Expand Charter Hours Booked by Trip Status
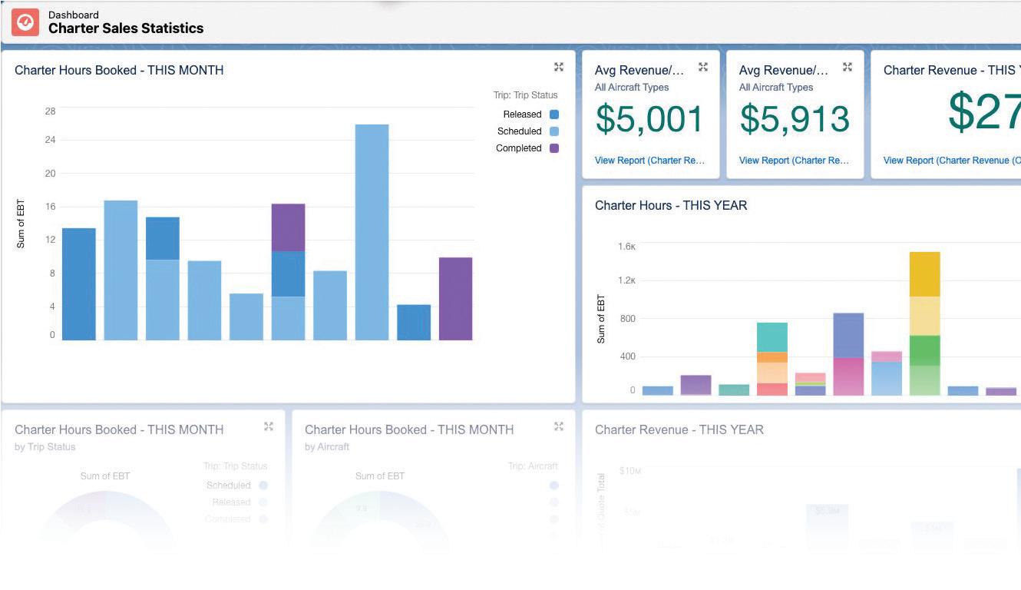 269,426
